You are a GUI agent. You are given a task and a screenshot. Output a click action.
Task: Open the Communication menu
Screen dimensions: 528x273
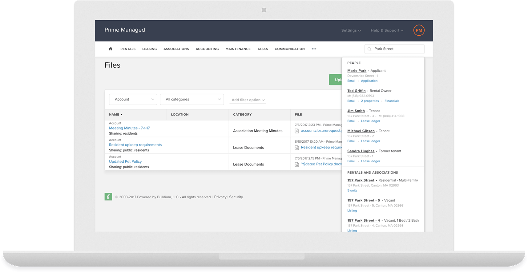290,49
